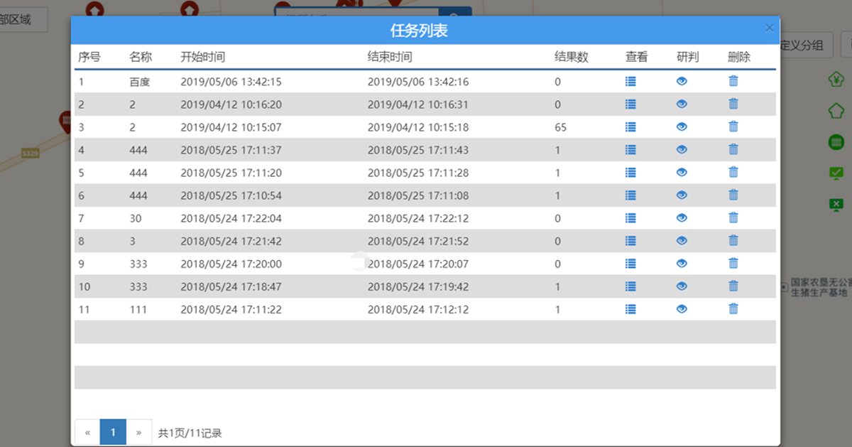Open view list icon for row 8
852x447 pixels.
(630, 240)
